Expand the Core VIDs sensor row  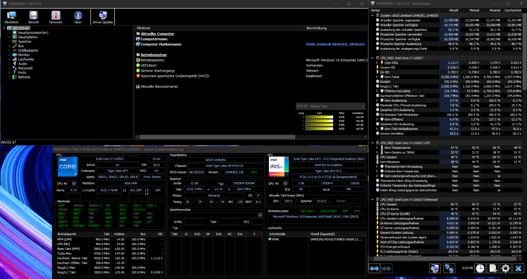pos(378,62)
